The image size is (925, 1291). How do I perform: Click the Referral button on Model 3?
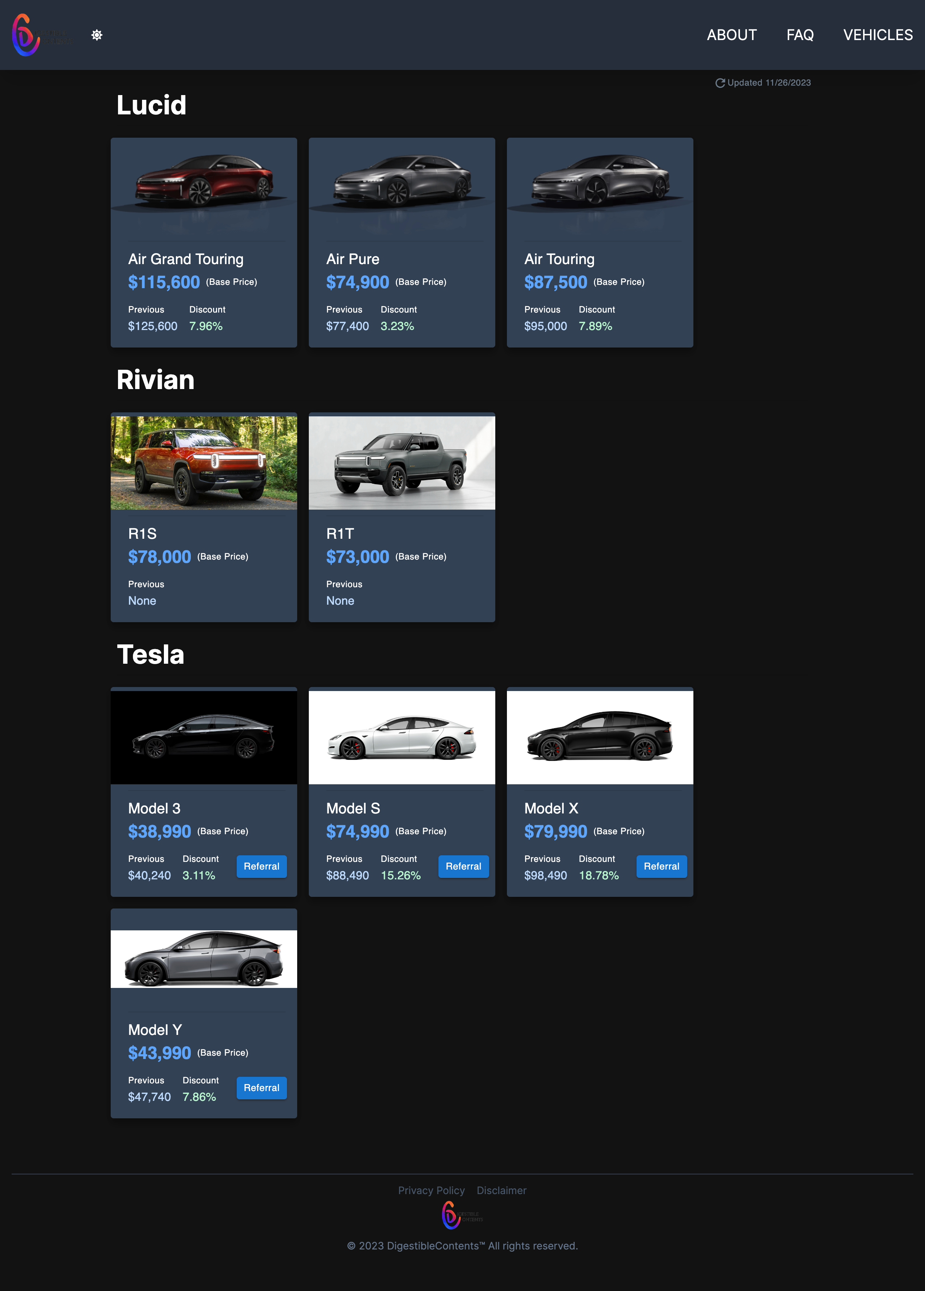[261, 866]
